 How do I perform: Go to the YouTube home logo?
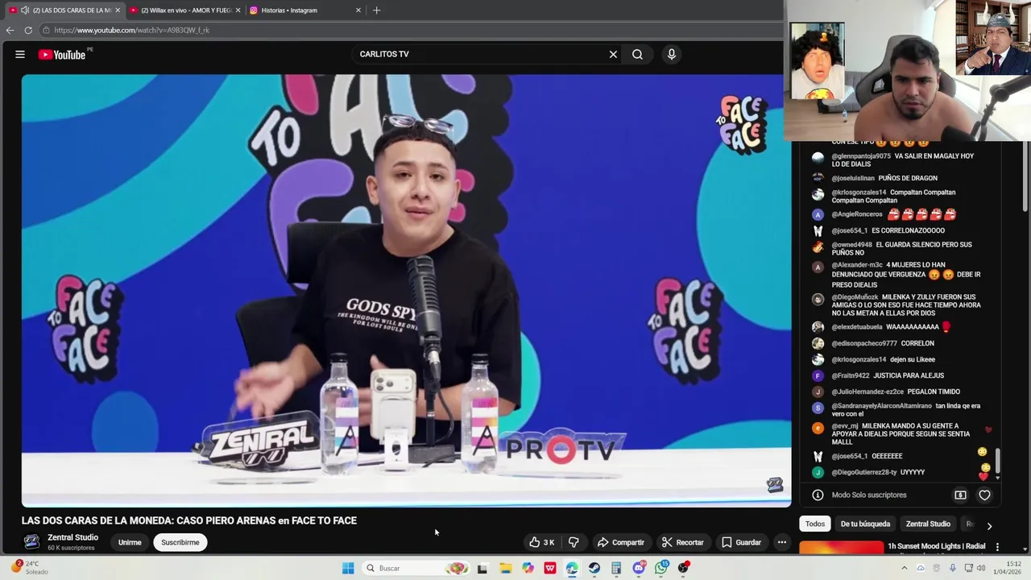pyautogui.click(x=61, y=55)
